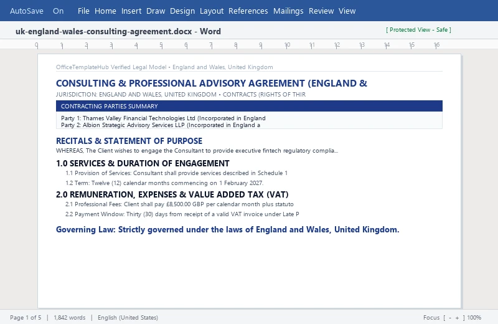
Task: Click the Page 1 of 5 indicator
Action: pyautogui.click(x=26, y=317)
